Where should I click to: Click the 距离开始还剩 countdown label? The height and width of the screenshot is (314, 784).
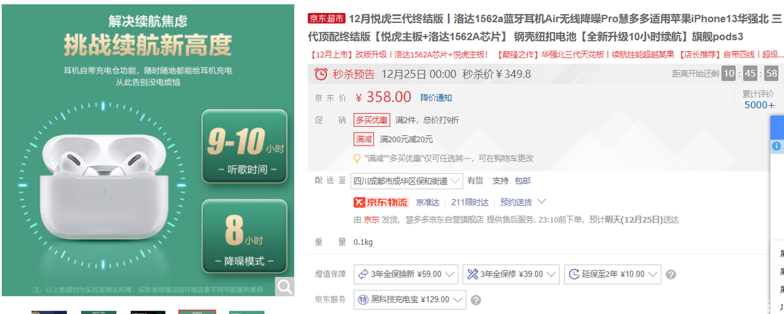[695, 74]
